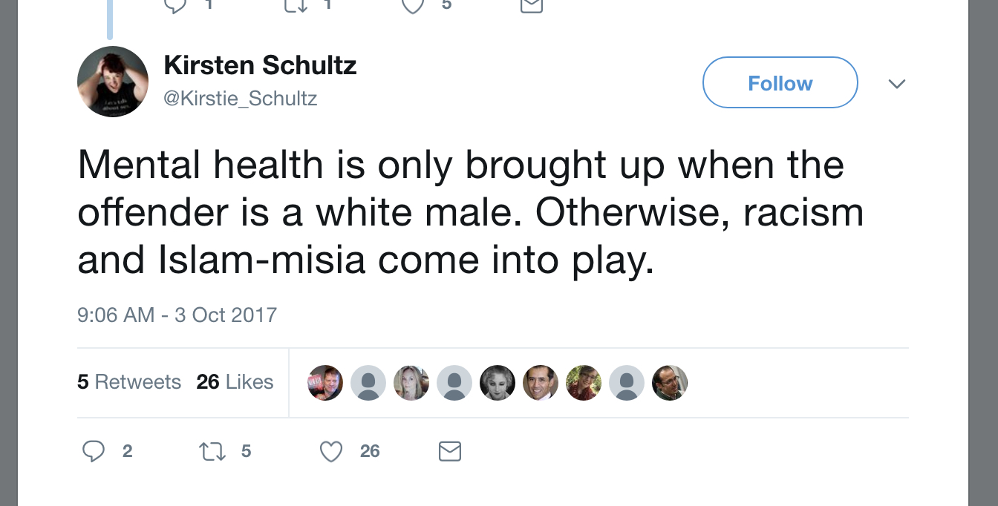The image size is (998, 506).
Task: Unlike the tweet by clicking the heart again
Action: (330, 451)
